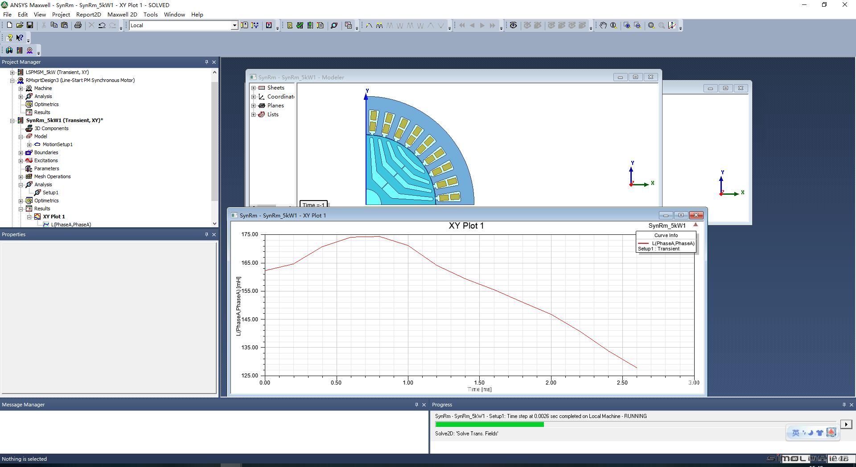Click the L(PhaseA,PhaseA) legend entry
This screenshot has width=856, height=467.
(x=673, y=243)
